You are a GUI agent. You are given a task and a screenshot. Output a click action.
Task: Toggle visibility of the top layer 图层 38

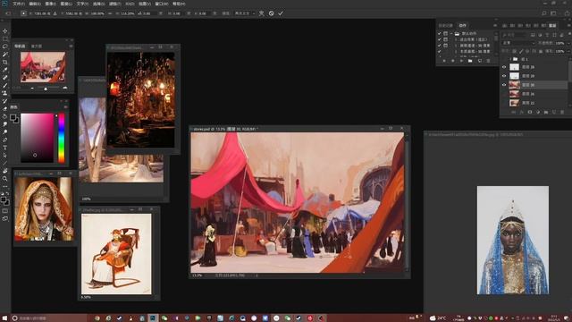504,67
